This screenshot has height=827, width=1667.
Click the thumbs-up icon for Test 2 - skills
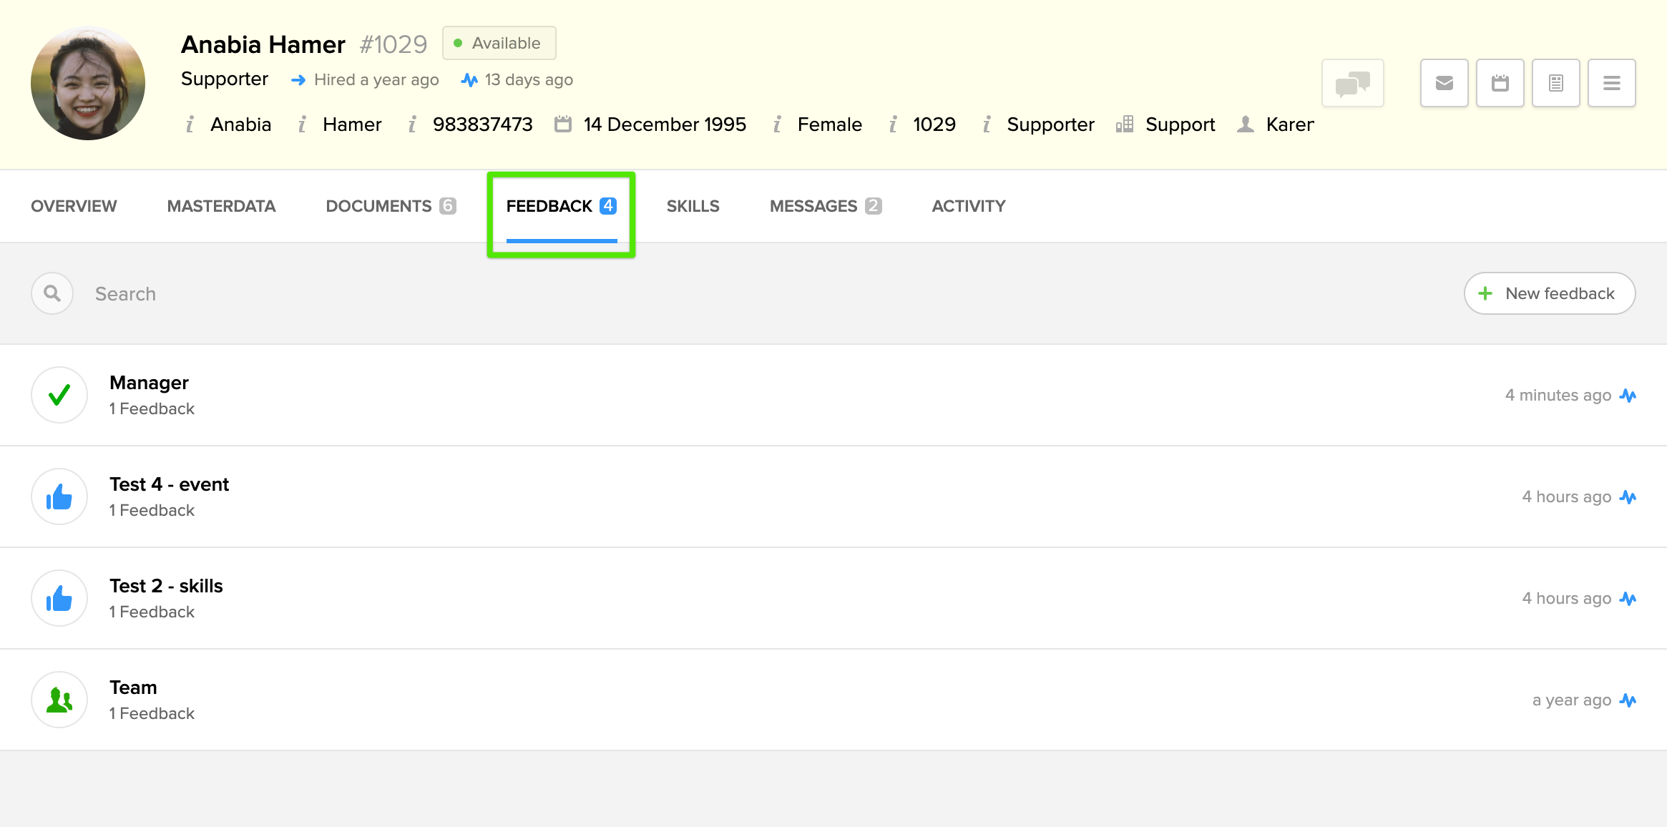point(59,598)
